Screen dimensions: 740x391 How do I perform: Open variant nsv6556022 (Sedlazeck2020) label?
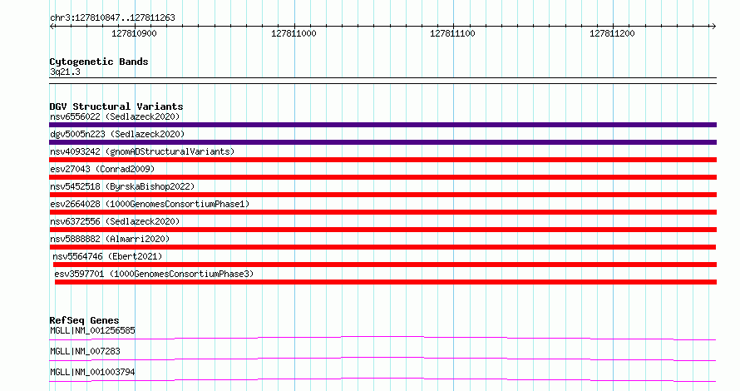[115, 116]
